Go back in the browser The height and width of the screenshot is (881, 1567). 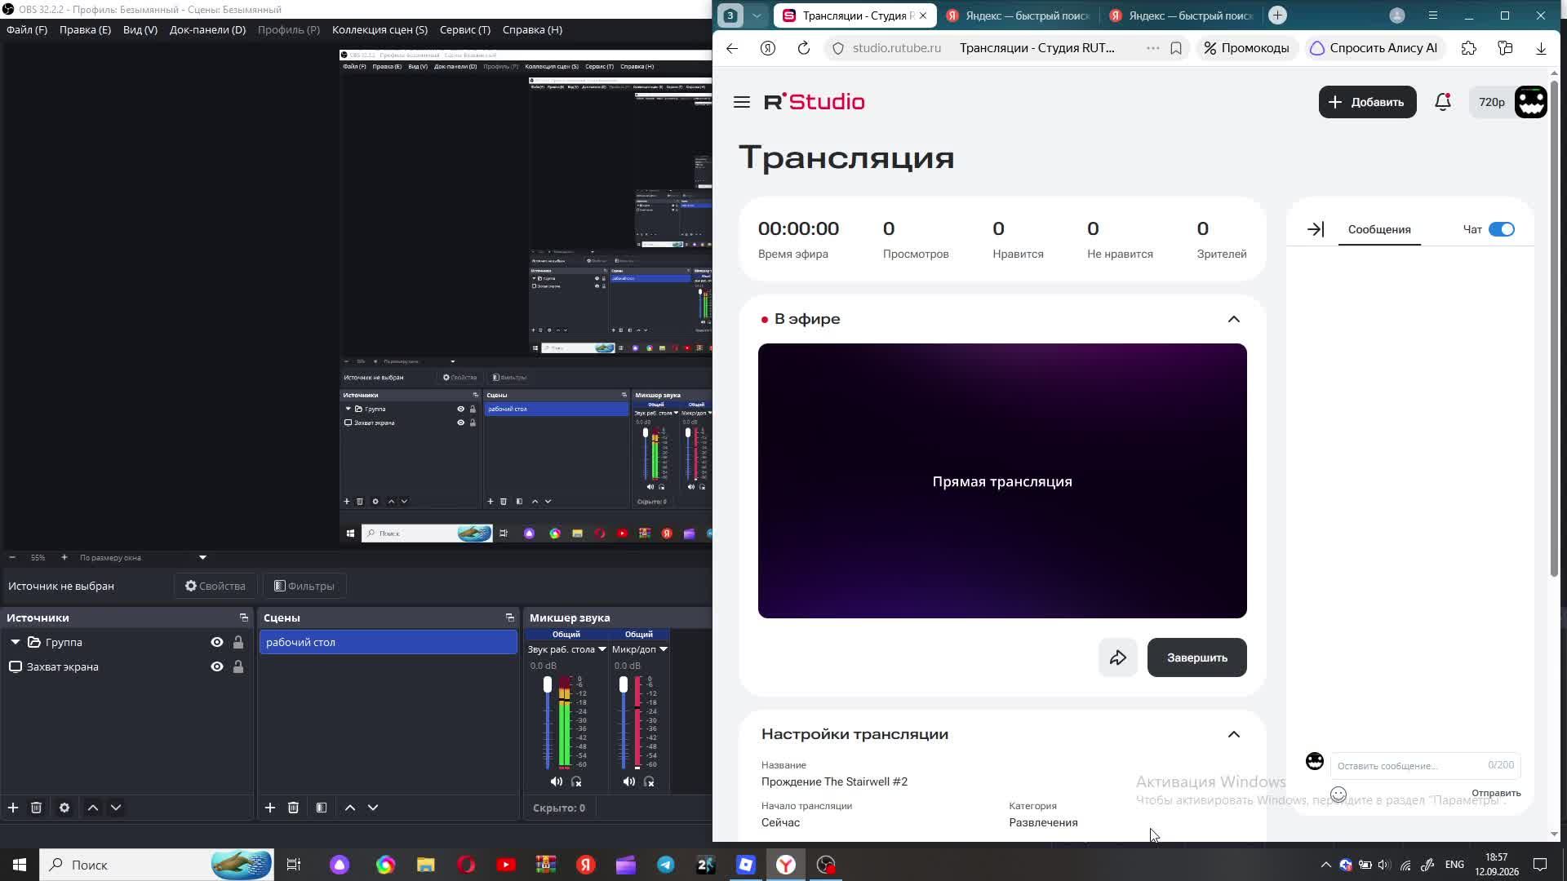click(732, 48)
